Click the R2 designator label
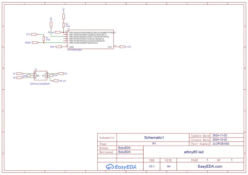Image resolution: width=248 pixels, height=175 pixels. tap(67, 24)
